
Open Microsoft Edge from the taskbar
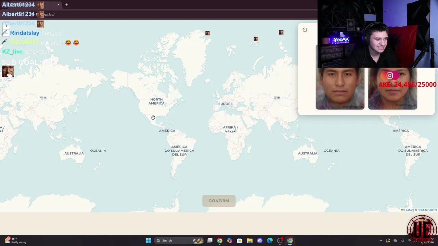tap(270, 241)
